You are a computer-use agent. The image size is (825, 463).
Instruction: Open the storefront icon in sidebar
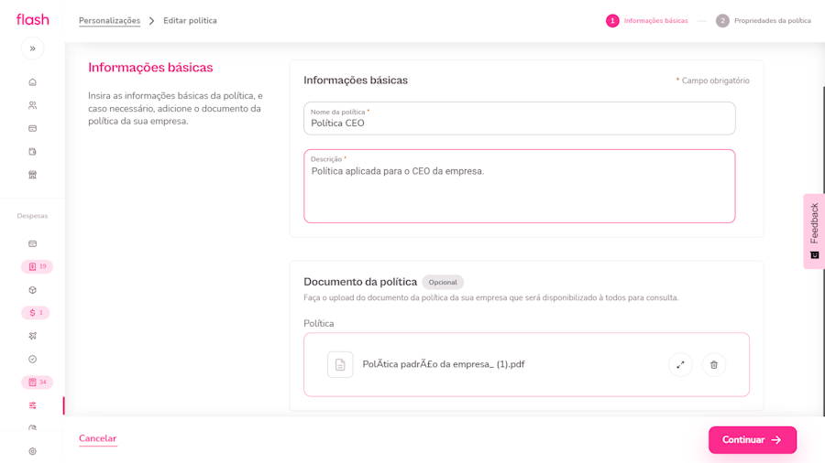click(32, 175)
